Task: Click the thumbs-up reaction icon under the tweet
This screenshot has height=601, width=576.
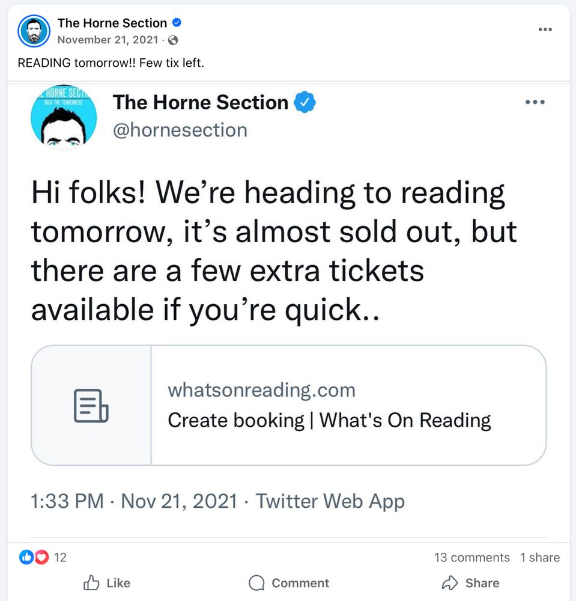Action: coord(25,557)
